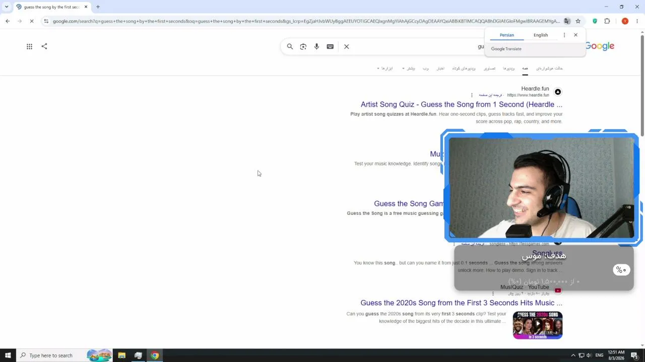This screenshot has height=362, width=645.
Task: Open the Artist Song Quiz Heardle result
Action: click(x=462, y=105)
